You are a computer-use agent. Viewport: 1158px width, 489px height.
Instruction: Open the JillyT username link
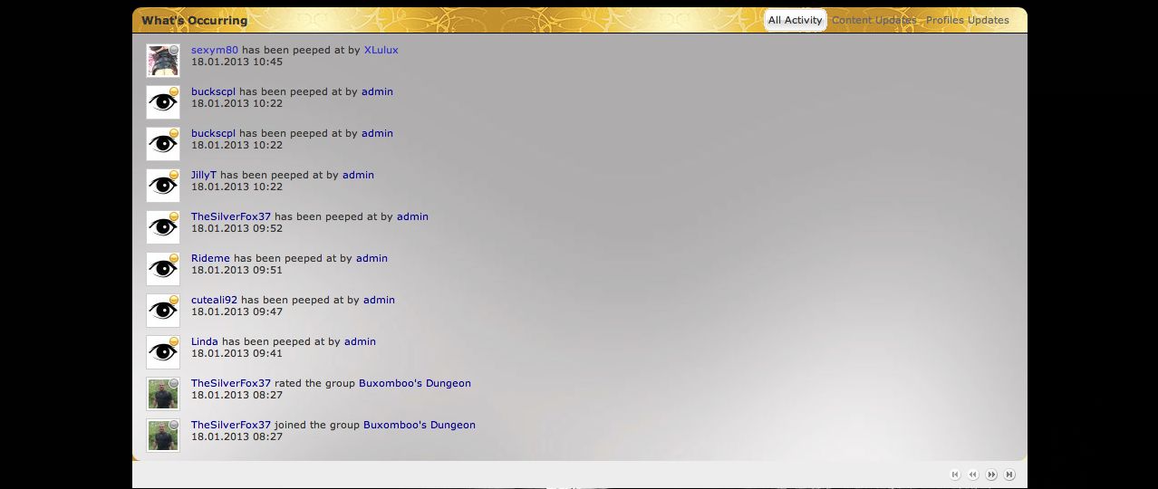coord(204,175)
